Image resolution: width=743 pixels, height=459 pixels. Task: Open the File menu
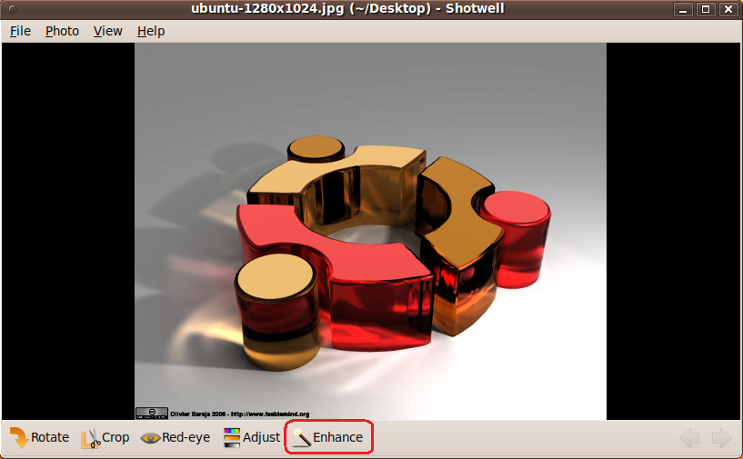point(20,31)
